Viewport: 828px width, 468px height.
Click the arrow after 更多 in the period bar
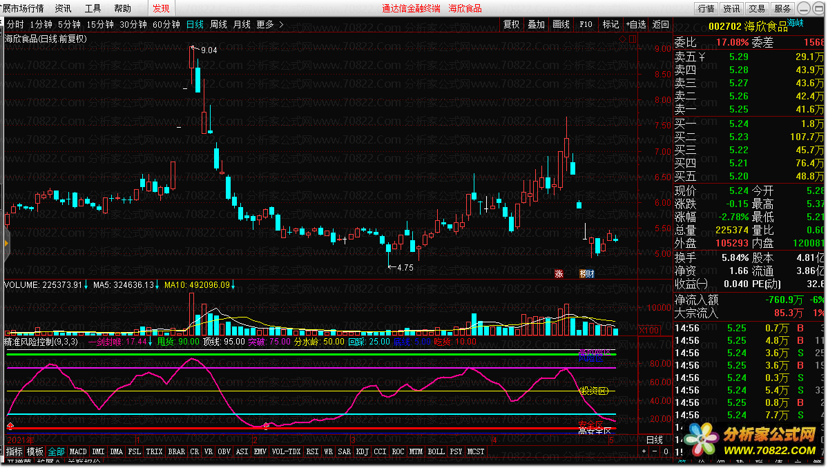coord(282,24)
